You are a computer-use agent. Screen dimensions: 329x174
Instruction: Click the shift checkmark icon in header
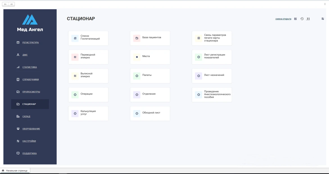click(x=296, y=19)
